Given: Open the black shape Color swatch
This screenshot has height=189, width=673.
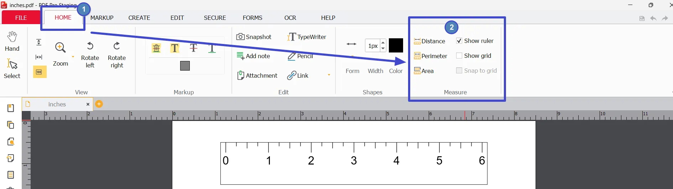Looking at the screenshot, I should tap(396, 45).
